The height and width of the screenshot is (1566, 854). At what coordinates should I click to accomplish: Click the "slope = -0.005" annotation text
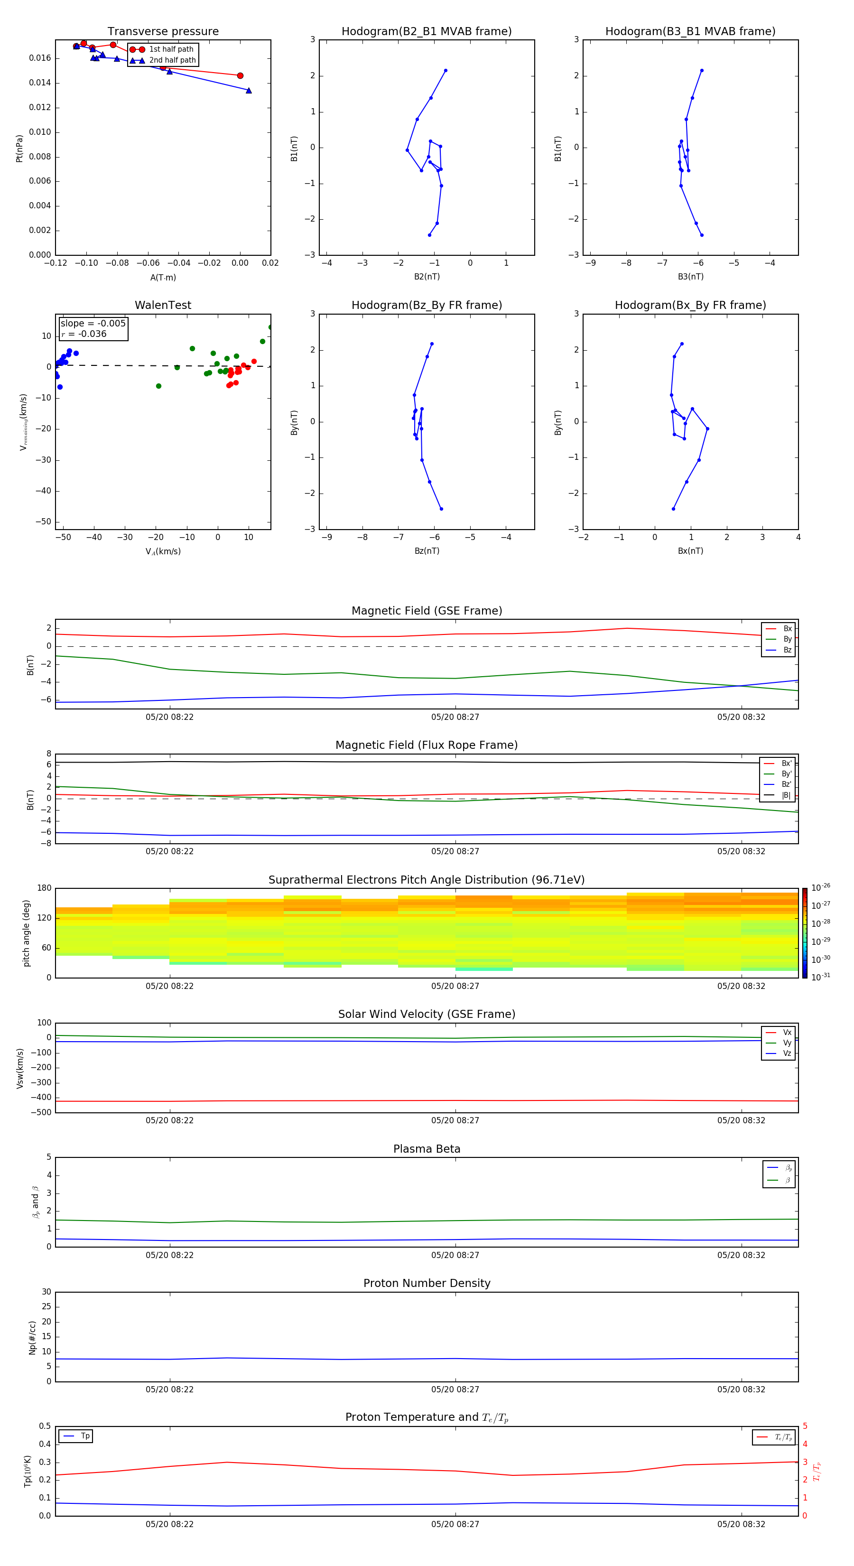(x=93, y=324)
